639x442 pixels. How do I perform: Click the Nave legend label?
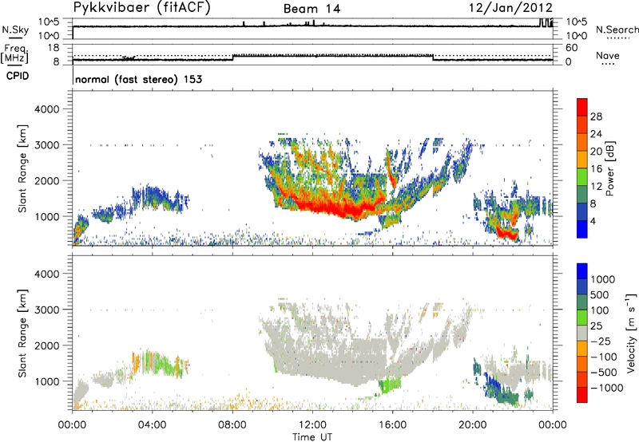point(607,55)
